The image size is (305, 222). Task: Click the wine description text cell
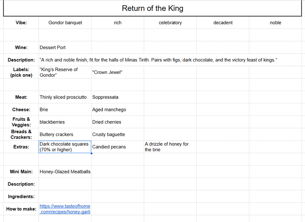[158, 60]
